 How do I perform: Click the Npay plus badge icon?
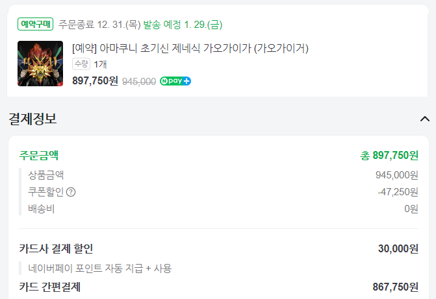[x=175, y=81]
